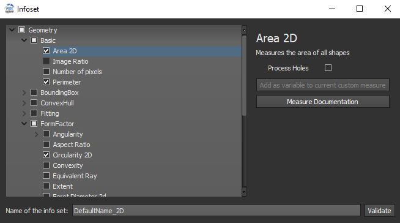Check the Angularity checkbox
This screenshot has height=223, width=400.
click(46, 134)
